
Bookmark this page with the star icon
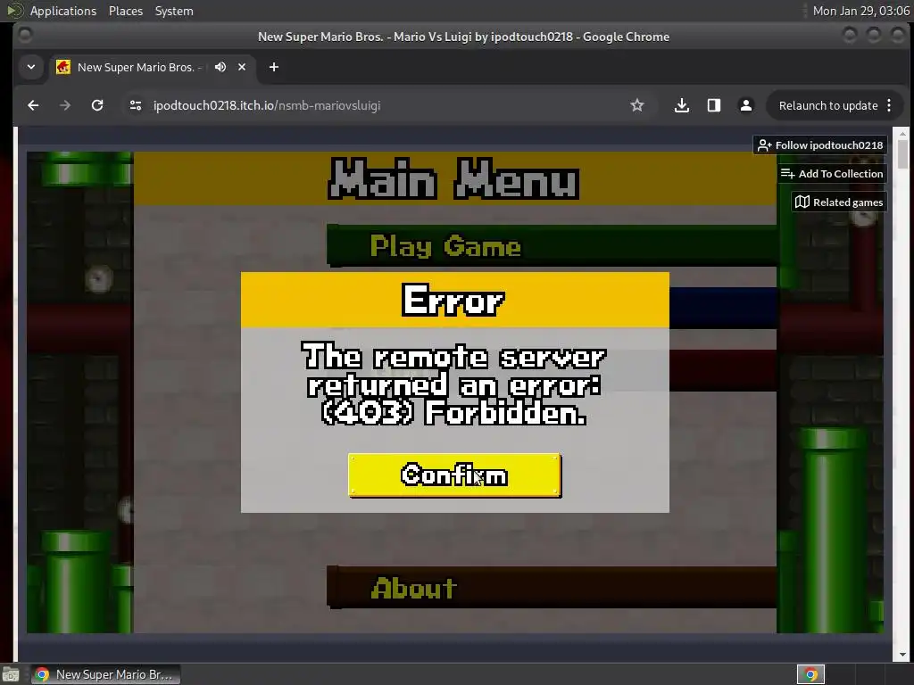coord(637,105)
